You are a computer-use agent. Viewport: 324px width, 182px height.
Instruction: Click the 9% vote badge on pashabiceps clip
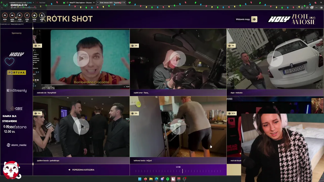pyautogui.click(x=37, y=113)
